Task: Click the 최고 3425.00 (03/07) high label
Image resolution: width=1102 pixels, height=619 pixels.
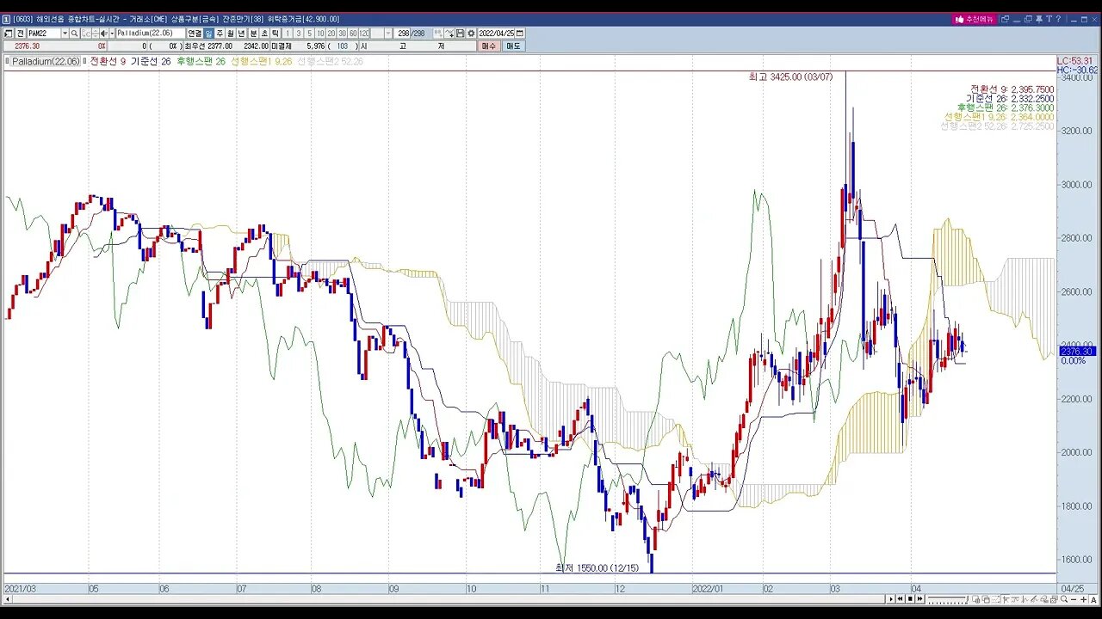Action: pos(790,77)
